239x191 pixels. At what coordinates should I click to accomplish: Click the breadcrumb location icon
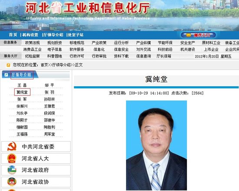(x=8, y=65)
